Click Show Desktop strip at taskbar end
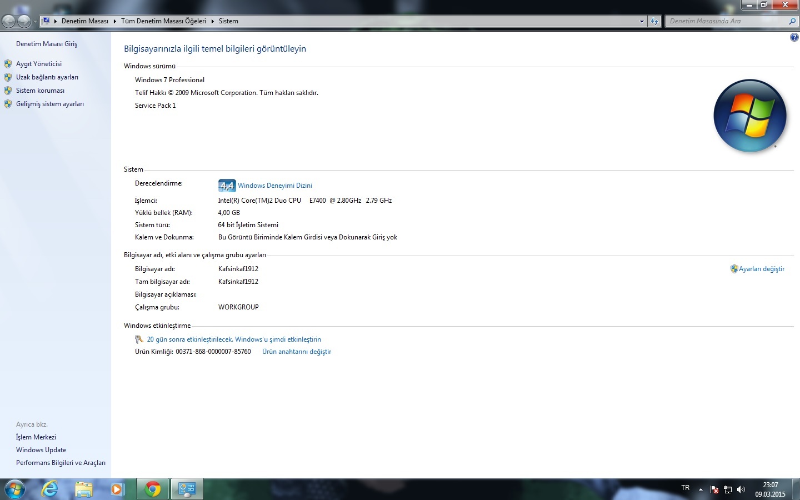 click(796, 489)
